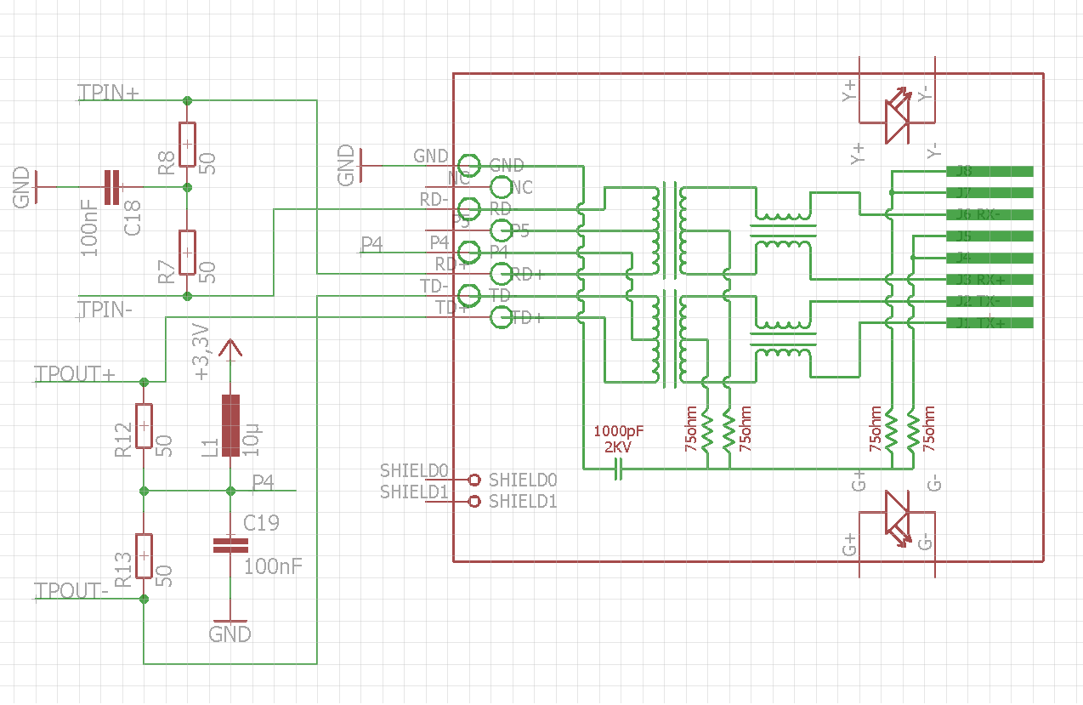Select the J6 RX- contact pad
Image resolution: width=1083 pixels, height=705 pixels.
[989, 214]
